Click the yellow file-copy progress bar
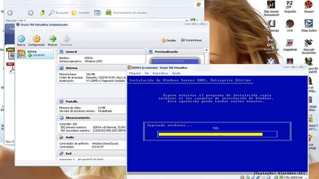This screenshot has width=319, height=179. 210,134
